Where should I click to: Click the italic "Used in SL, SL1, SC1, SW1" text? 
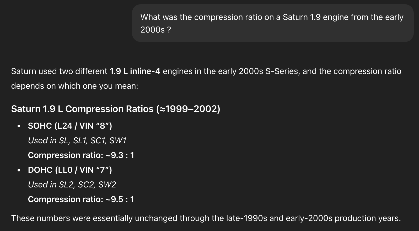click(77, 141)
